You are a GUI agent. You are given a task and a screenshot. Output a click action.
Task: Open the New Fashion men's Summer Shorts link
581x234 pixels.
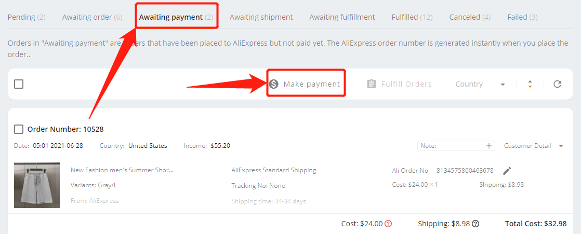[122, 170]
